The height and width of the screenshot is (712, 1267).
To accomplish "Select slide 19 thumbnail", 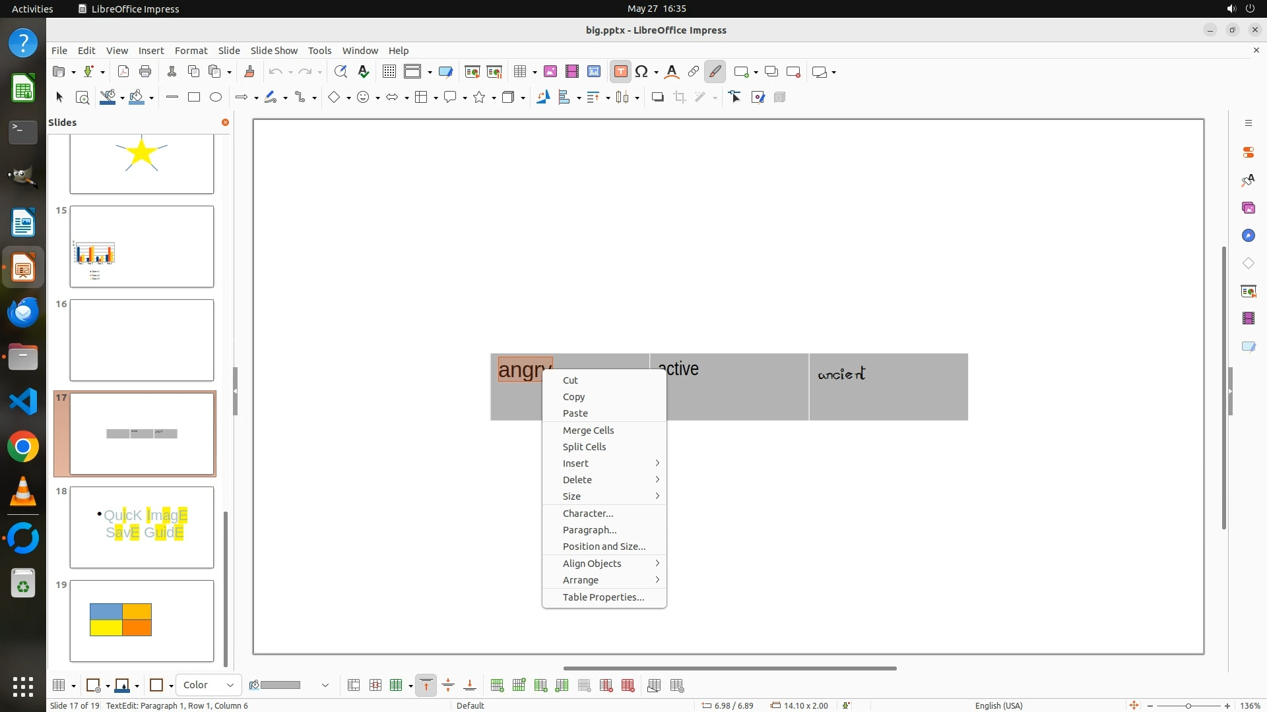I will 142,620.
